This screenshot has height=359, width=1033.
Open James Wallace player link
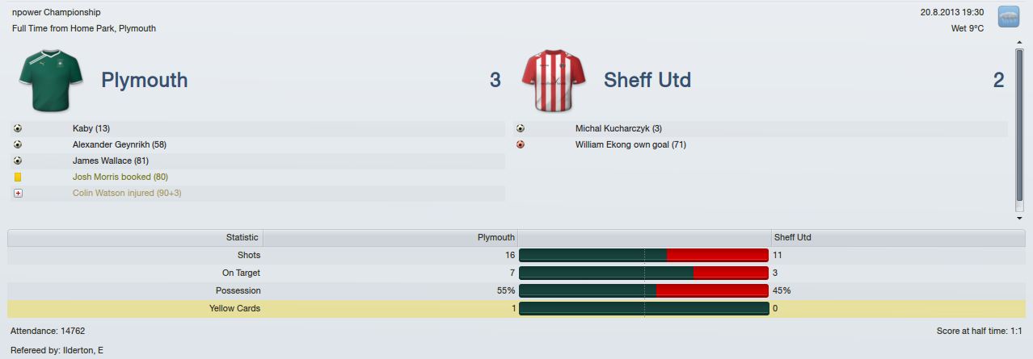pyautogui.click(x=111, y=161)
